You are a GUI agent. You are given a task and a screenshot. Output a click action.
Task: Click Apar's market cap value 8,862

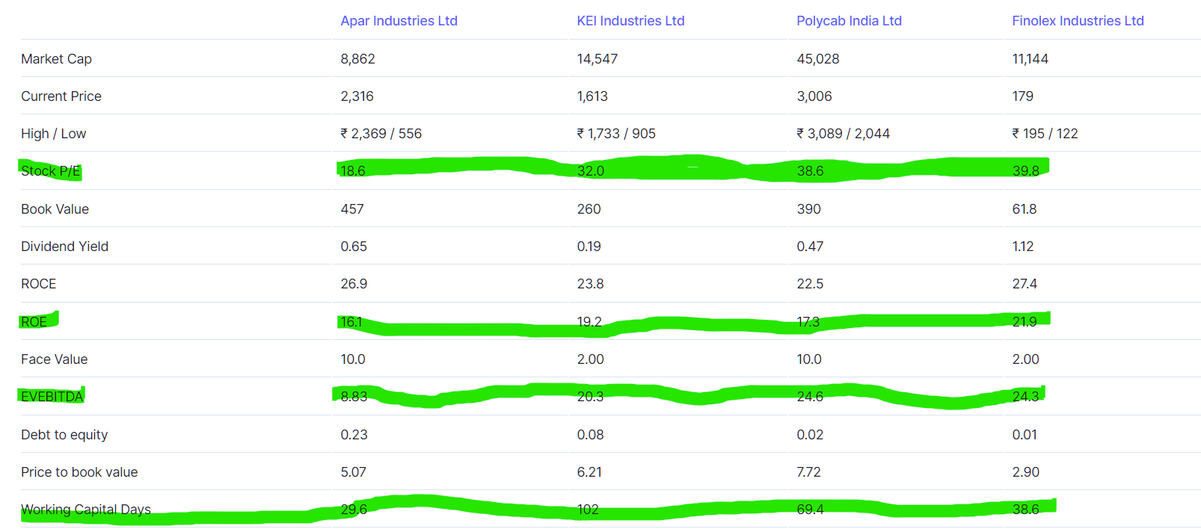click(x=357, y=59)
